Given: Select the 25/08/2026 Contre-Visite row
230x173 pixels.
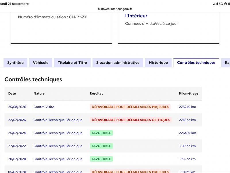Looking at the screenshot, I should pos(103,107).
